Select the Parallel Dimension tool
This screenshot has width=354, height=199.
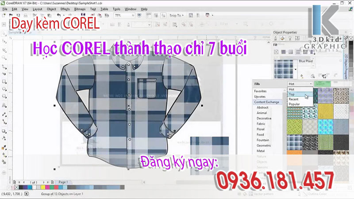click(x=4, y=115)
